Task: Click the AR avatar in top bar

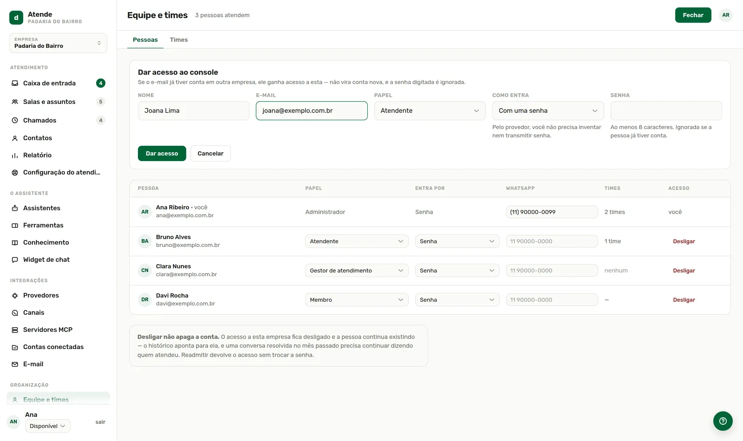Action: coord(726,15)
